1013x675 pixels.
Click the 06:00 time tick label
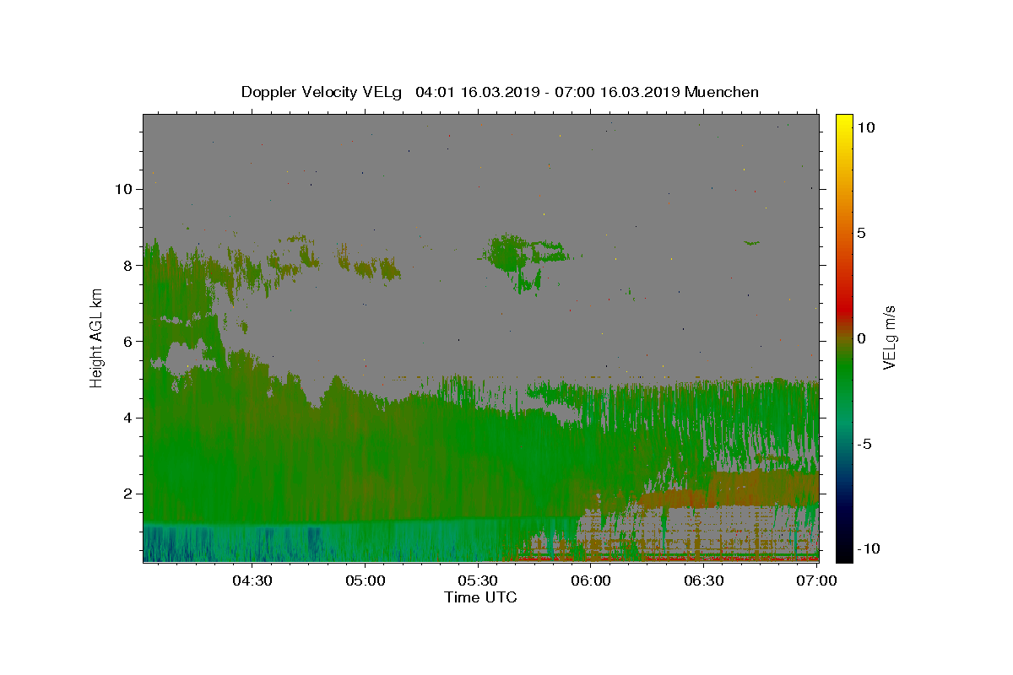pyautogui.click(x=591, y=580)
